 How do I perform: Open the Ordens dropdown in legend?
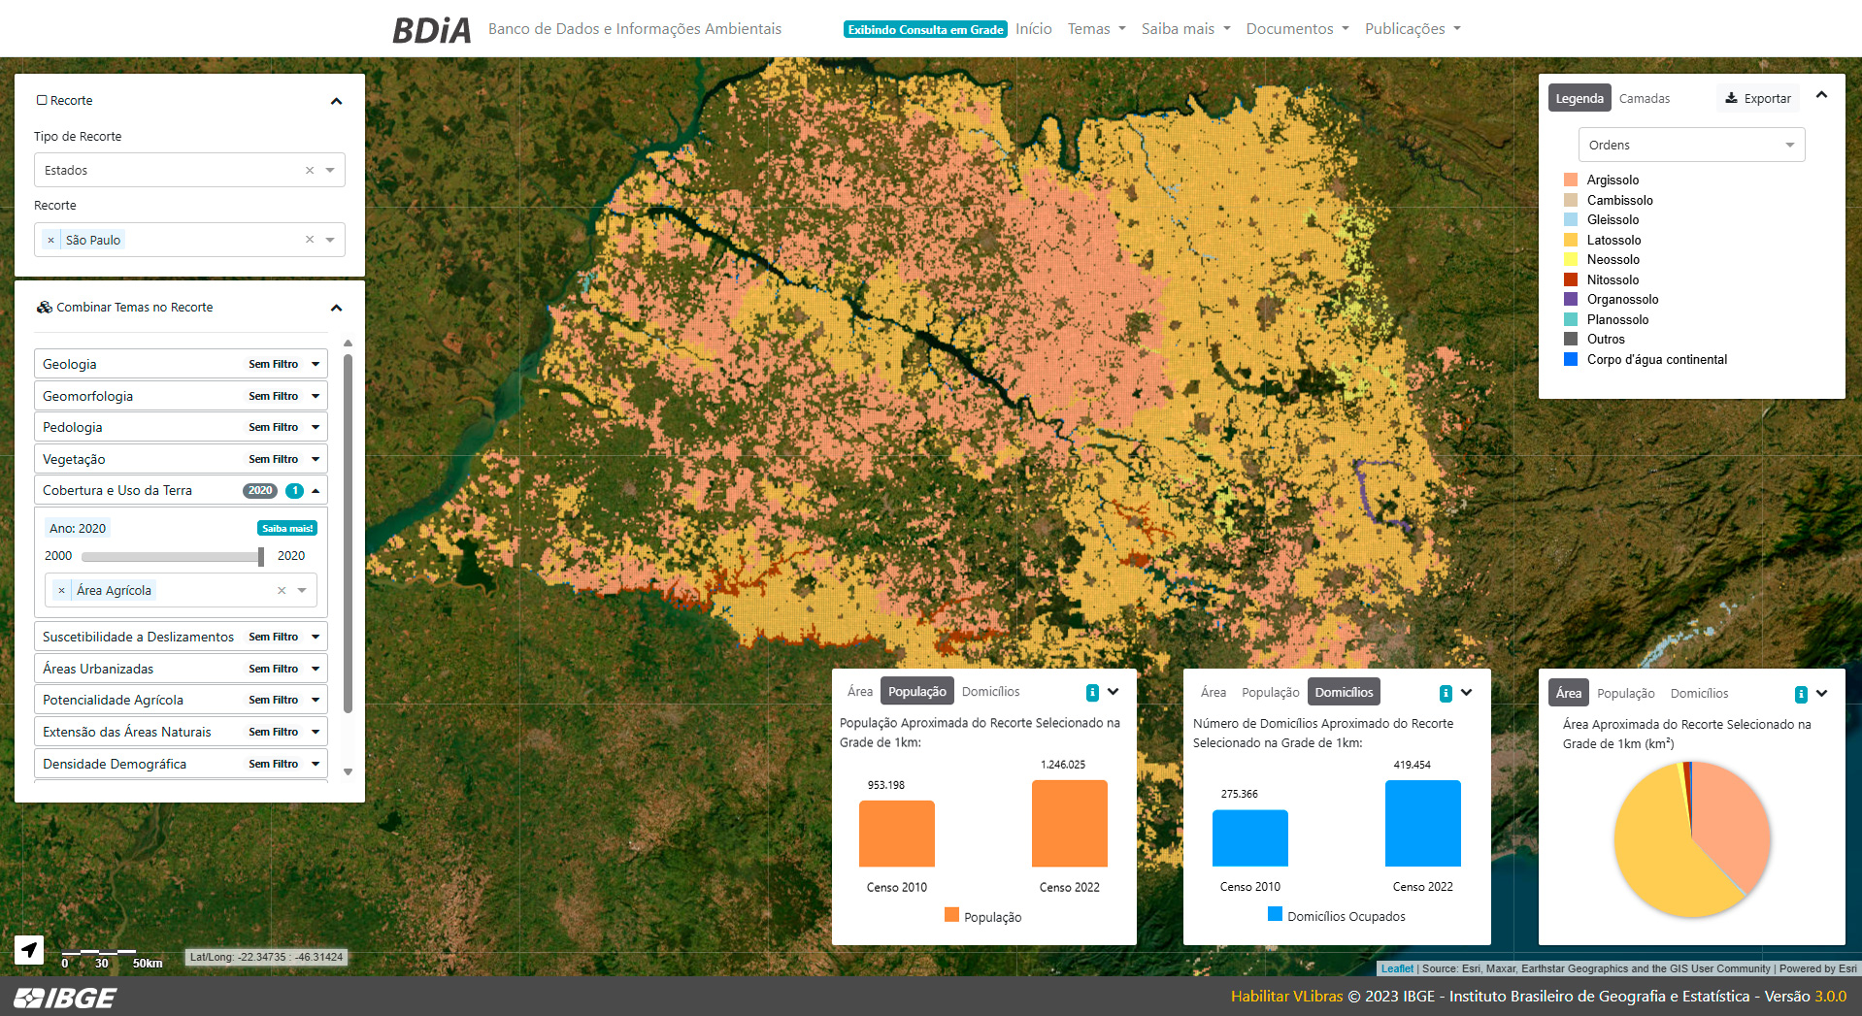(x=1690, y=146)
